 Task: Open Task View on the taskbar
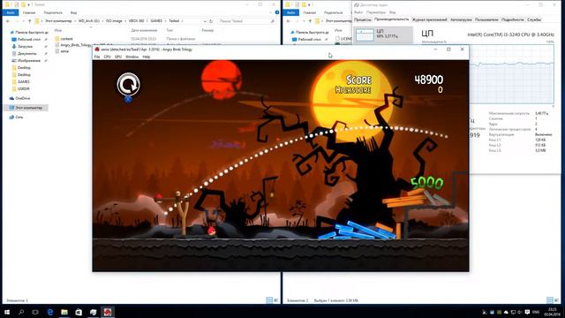(x=35, y=312)
